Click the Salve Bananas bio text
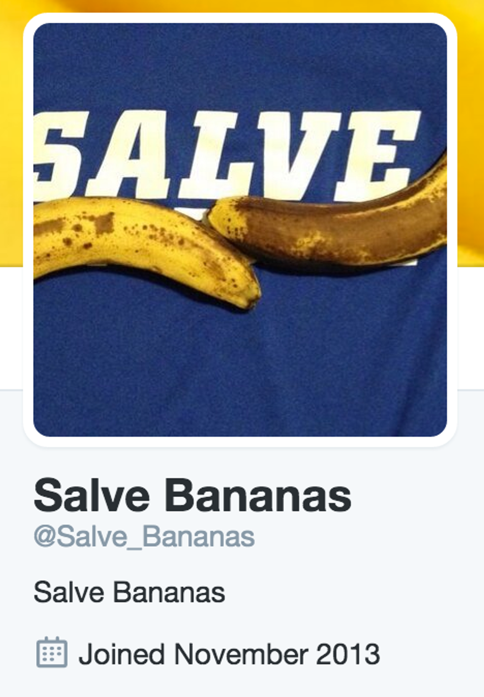The image size is (484, 697). coord(129,592)
